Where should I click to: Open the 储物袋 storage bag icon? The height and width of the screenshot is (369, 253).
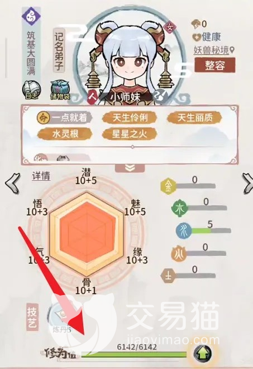click(60, 90)
